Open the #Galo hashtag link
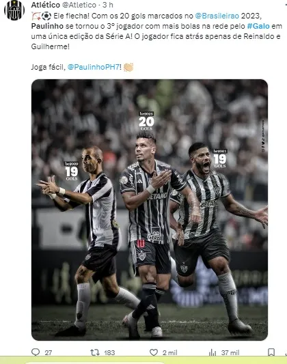Image resolution: width=287 pixels, height=364 pixels. point(258,26)
